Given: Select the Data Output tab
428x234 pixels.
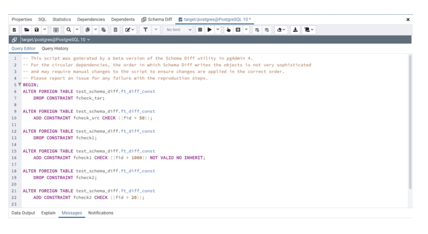Looking at the screenshot, I should pos(23,213).
